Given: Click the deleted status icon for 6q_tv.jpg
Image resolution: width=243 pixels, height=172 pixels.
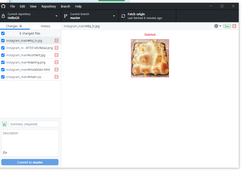Looking at the screenshot, I should tap(56, 40).
